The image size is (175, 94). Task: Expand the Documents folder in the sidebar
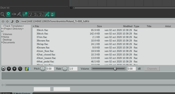2,42
